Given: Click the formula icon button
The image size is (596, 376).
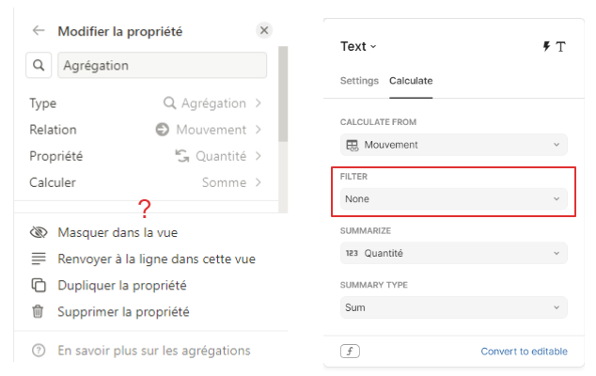Looking at the screenshot, I should pos(350,352).
